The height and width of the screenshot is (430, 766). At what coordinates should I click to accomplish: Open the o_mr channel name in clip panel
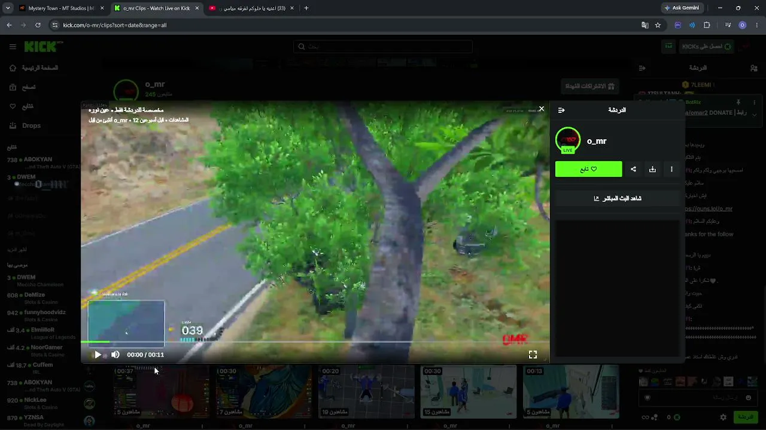click(597, 141)
